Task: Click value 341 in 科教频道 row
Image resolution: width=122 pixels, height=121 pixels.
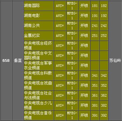Action: (95, 75)
